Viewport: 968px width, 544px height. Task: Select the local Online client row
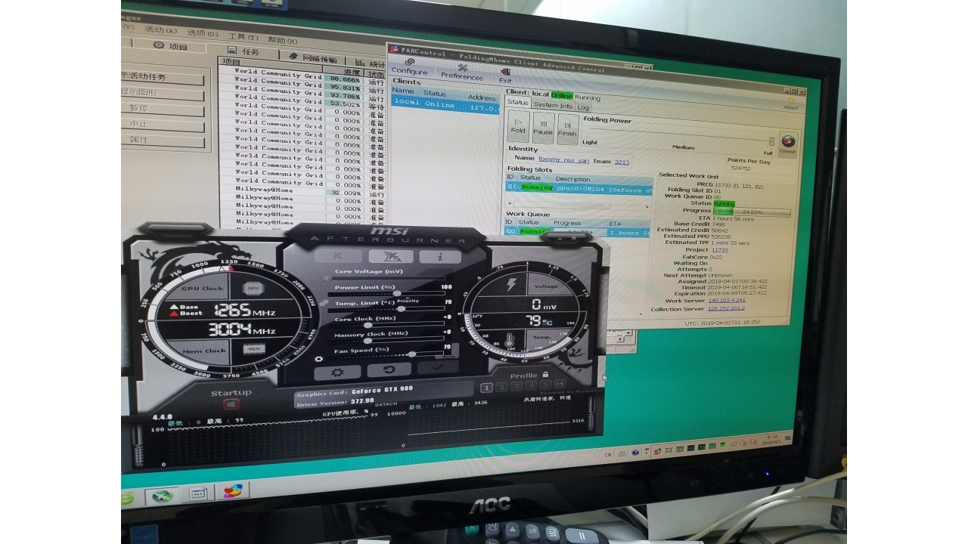tap(445, 106)
